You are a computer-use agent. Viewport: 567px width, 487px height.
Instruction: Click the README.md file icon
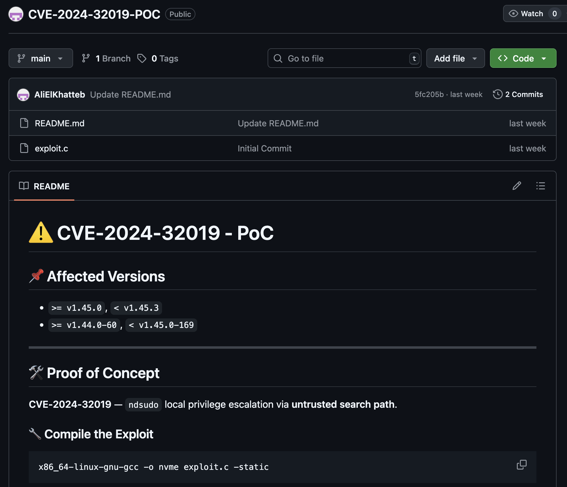click(24, 123)
